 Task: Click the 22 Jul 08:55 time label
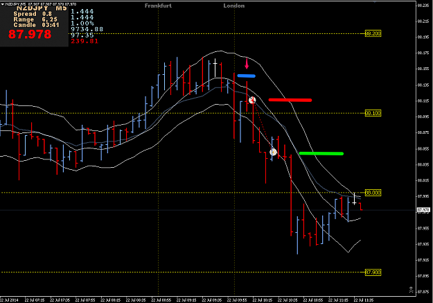[x=161, y=300]
